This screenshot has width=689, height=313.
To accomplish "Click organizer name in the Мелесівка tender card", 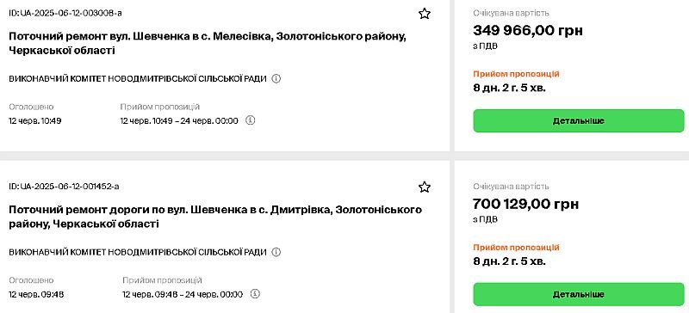I will [x=138, y=78].
